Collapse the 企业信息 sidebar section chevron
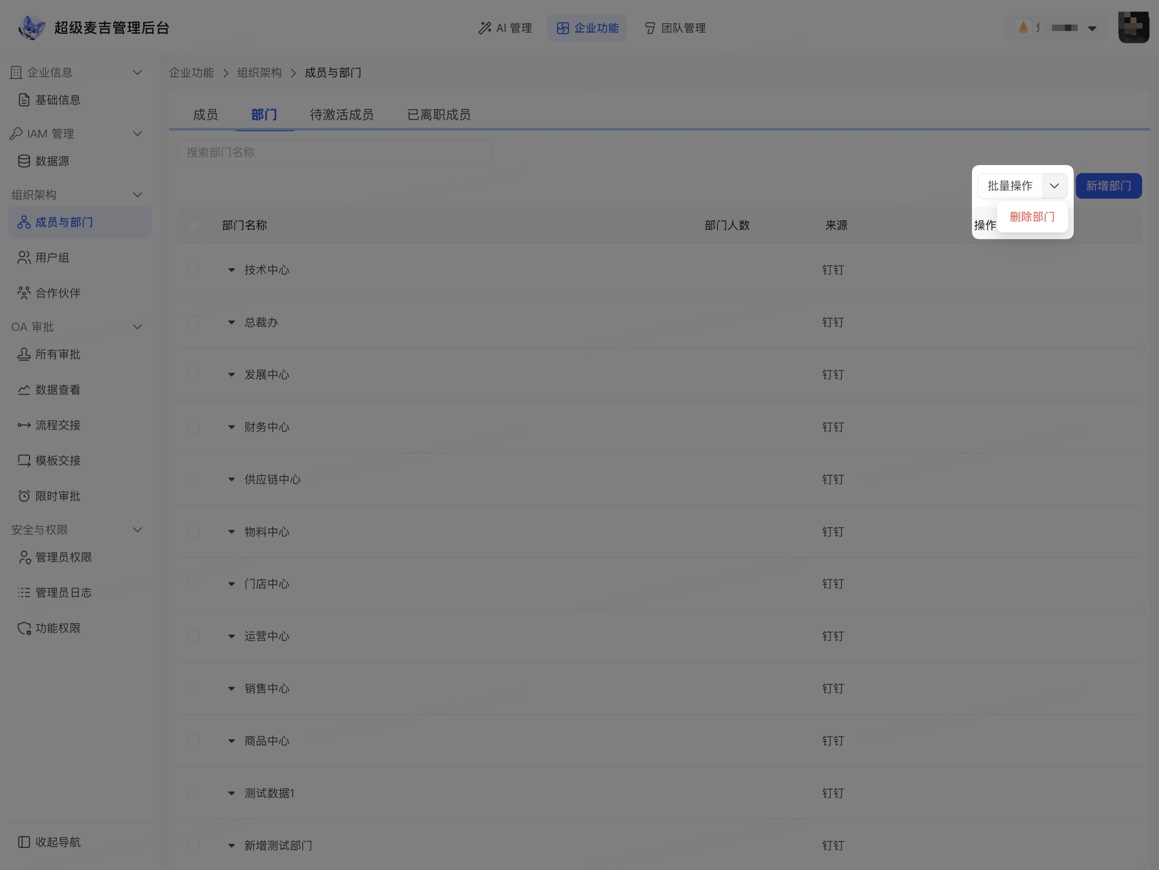The height and width of the screenshot is (870, 1159). [137, 72]
